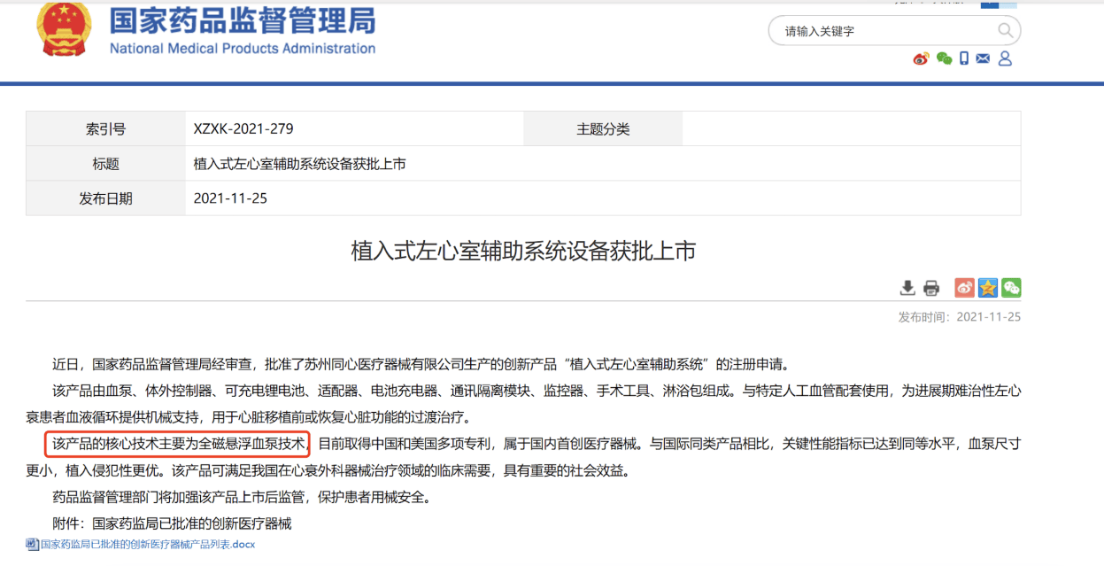This screenshot has height=566, width=1104.
Task: Share article to WeChat green button
Action: point(1011,288)
